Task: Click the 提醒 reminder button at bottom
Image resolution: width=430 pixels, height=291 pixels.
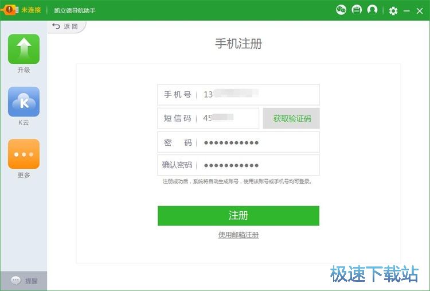Action: coord(24,281)
